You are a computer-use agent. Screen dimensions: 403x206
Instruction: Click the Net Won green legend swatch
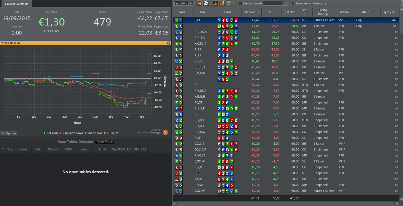click(x=45, y=133)
